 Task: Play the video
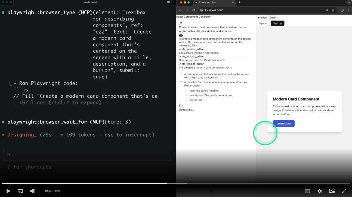pyautogui.click(x=8, y=191)
